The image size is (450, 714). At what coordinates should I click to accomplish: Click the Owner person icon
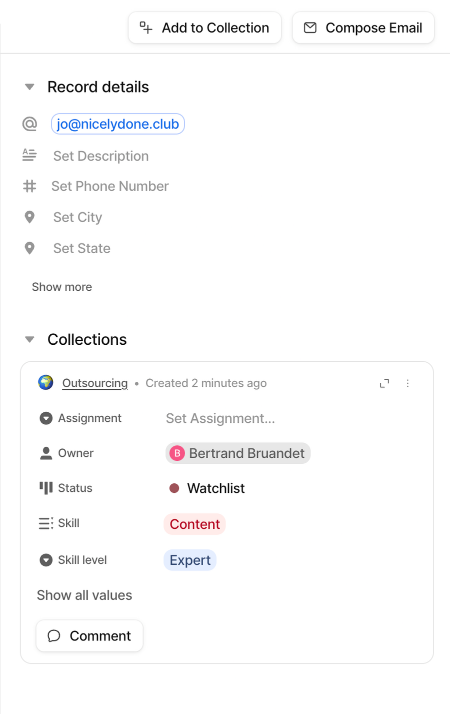coord(45,453)
